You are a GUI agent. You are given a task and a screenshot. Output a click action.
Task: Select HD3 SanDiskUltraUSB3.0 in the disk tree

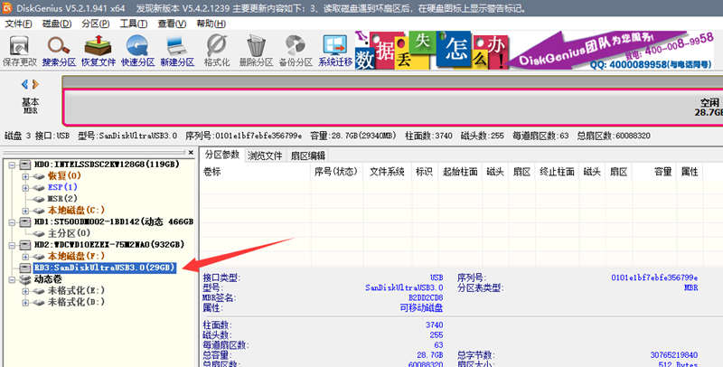point(105,268)
